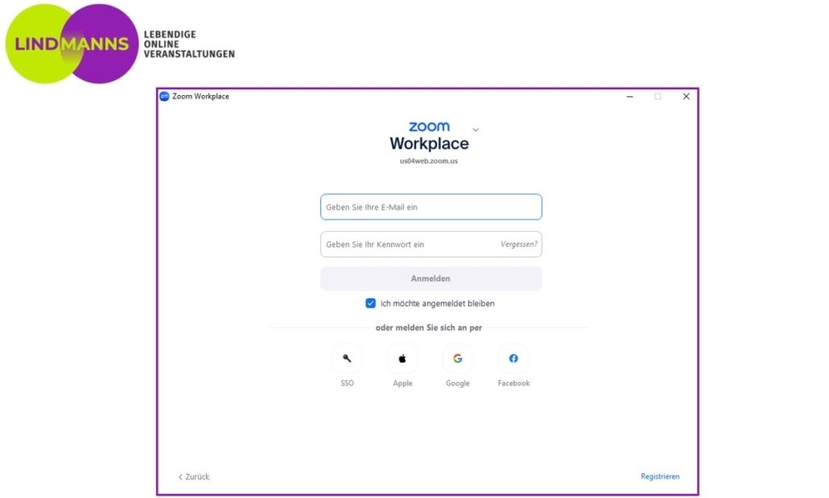Open the 'Vergessen?' password link

(518, 245)
